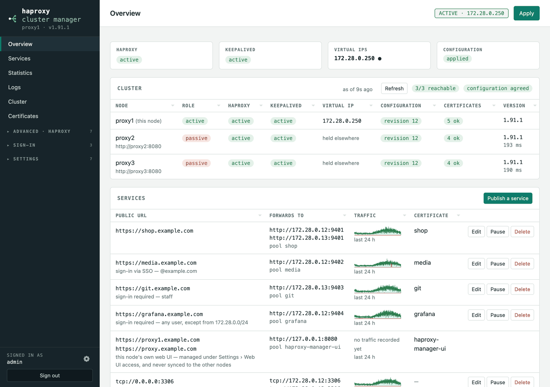Image resolution: width=550 pixels, height=387 pixels.
Task: Pause the grafana.example.com service
Action: pos(497,315)
